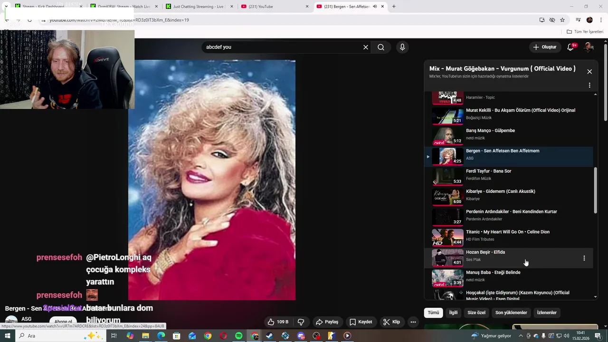Reload the page with the refresh icon

coord(29,20)
